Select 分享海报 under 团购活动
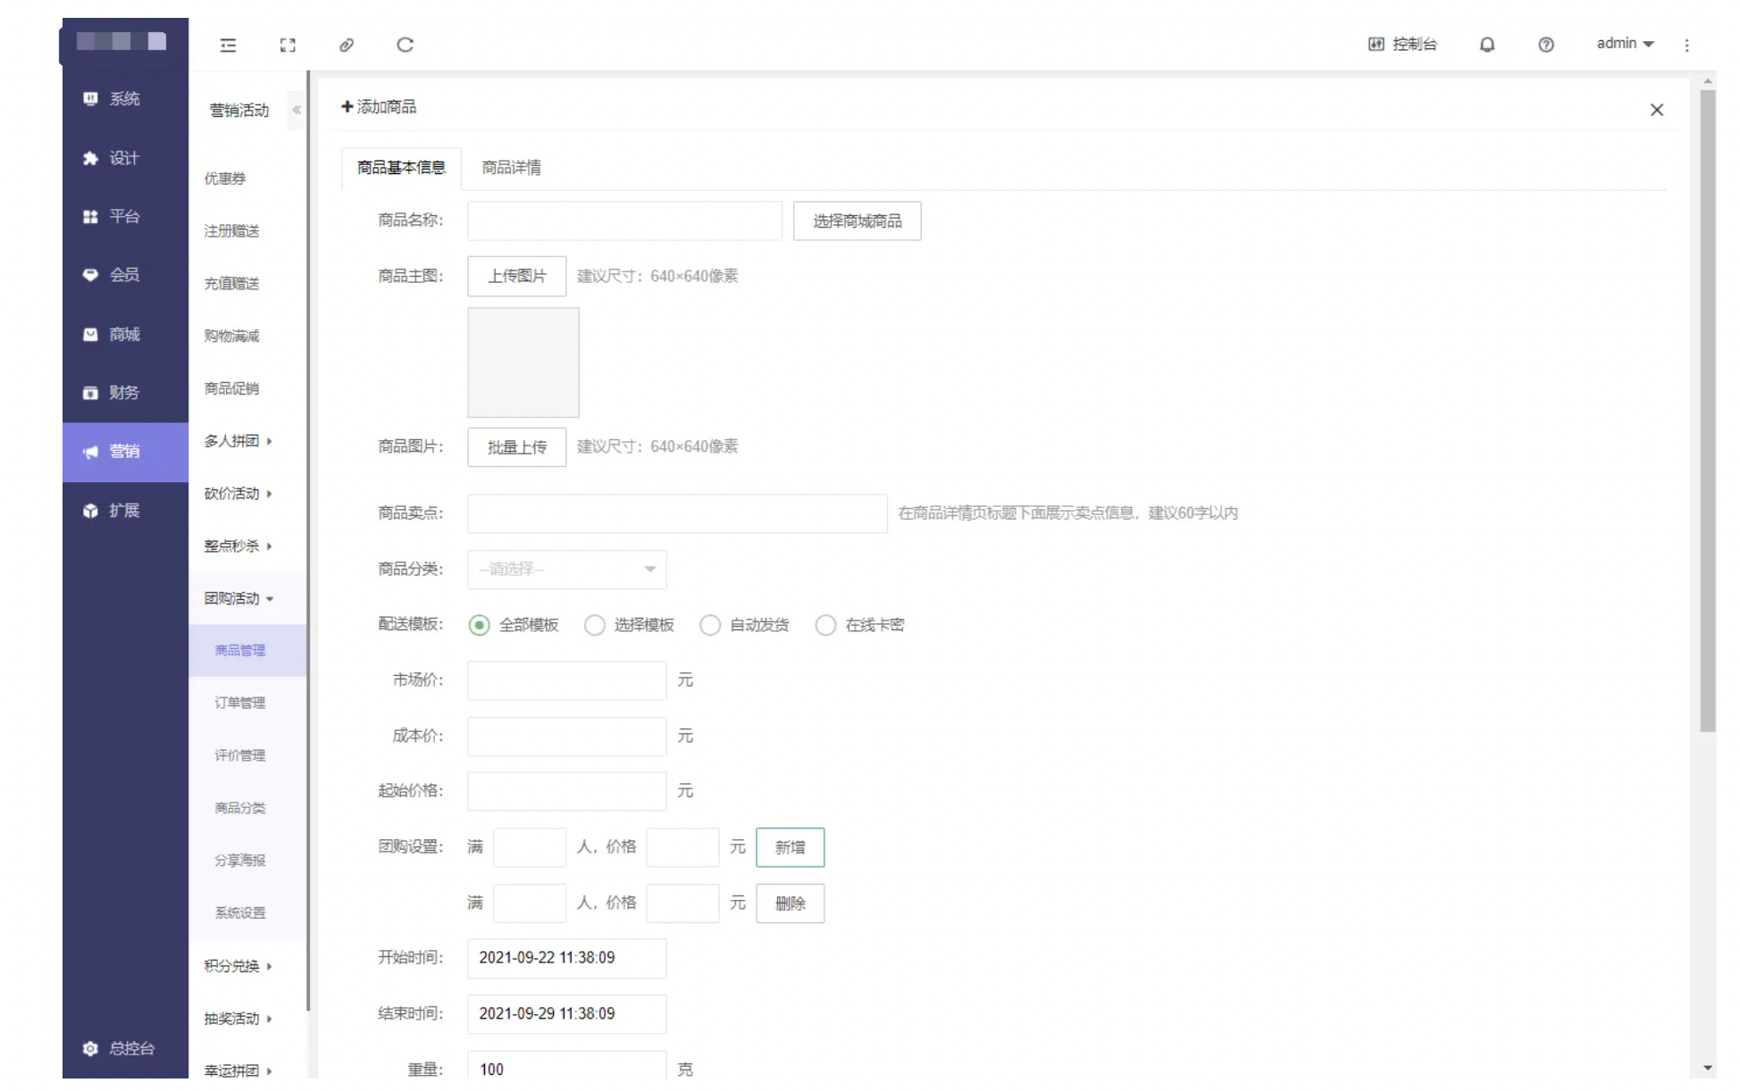Viewport: 1740px width, 1091px height. [x=239, y=861]
